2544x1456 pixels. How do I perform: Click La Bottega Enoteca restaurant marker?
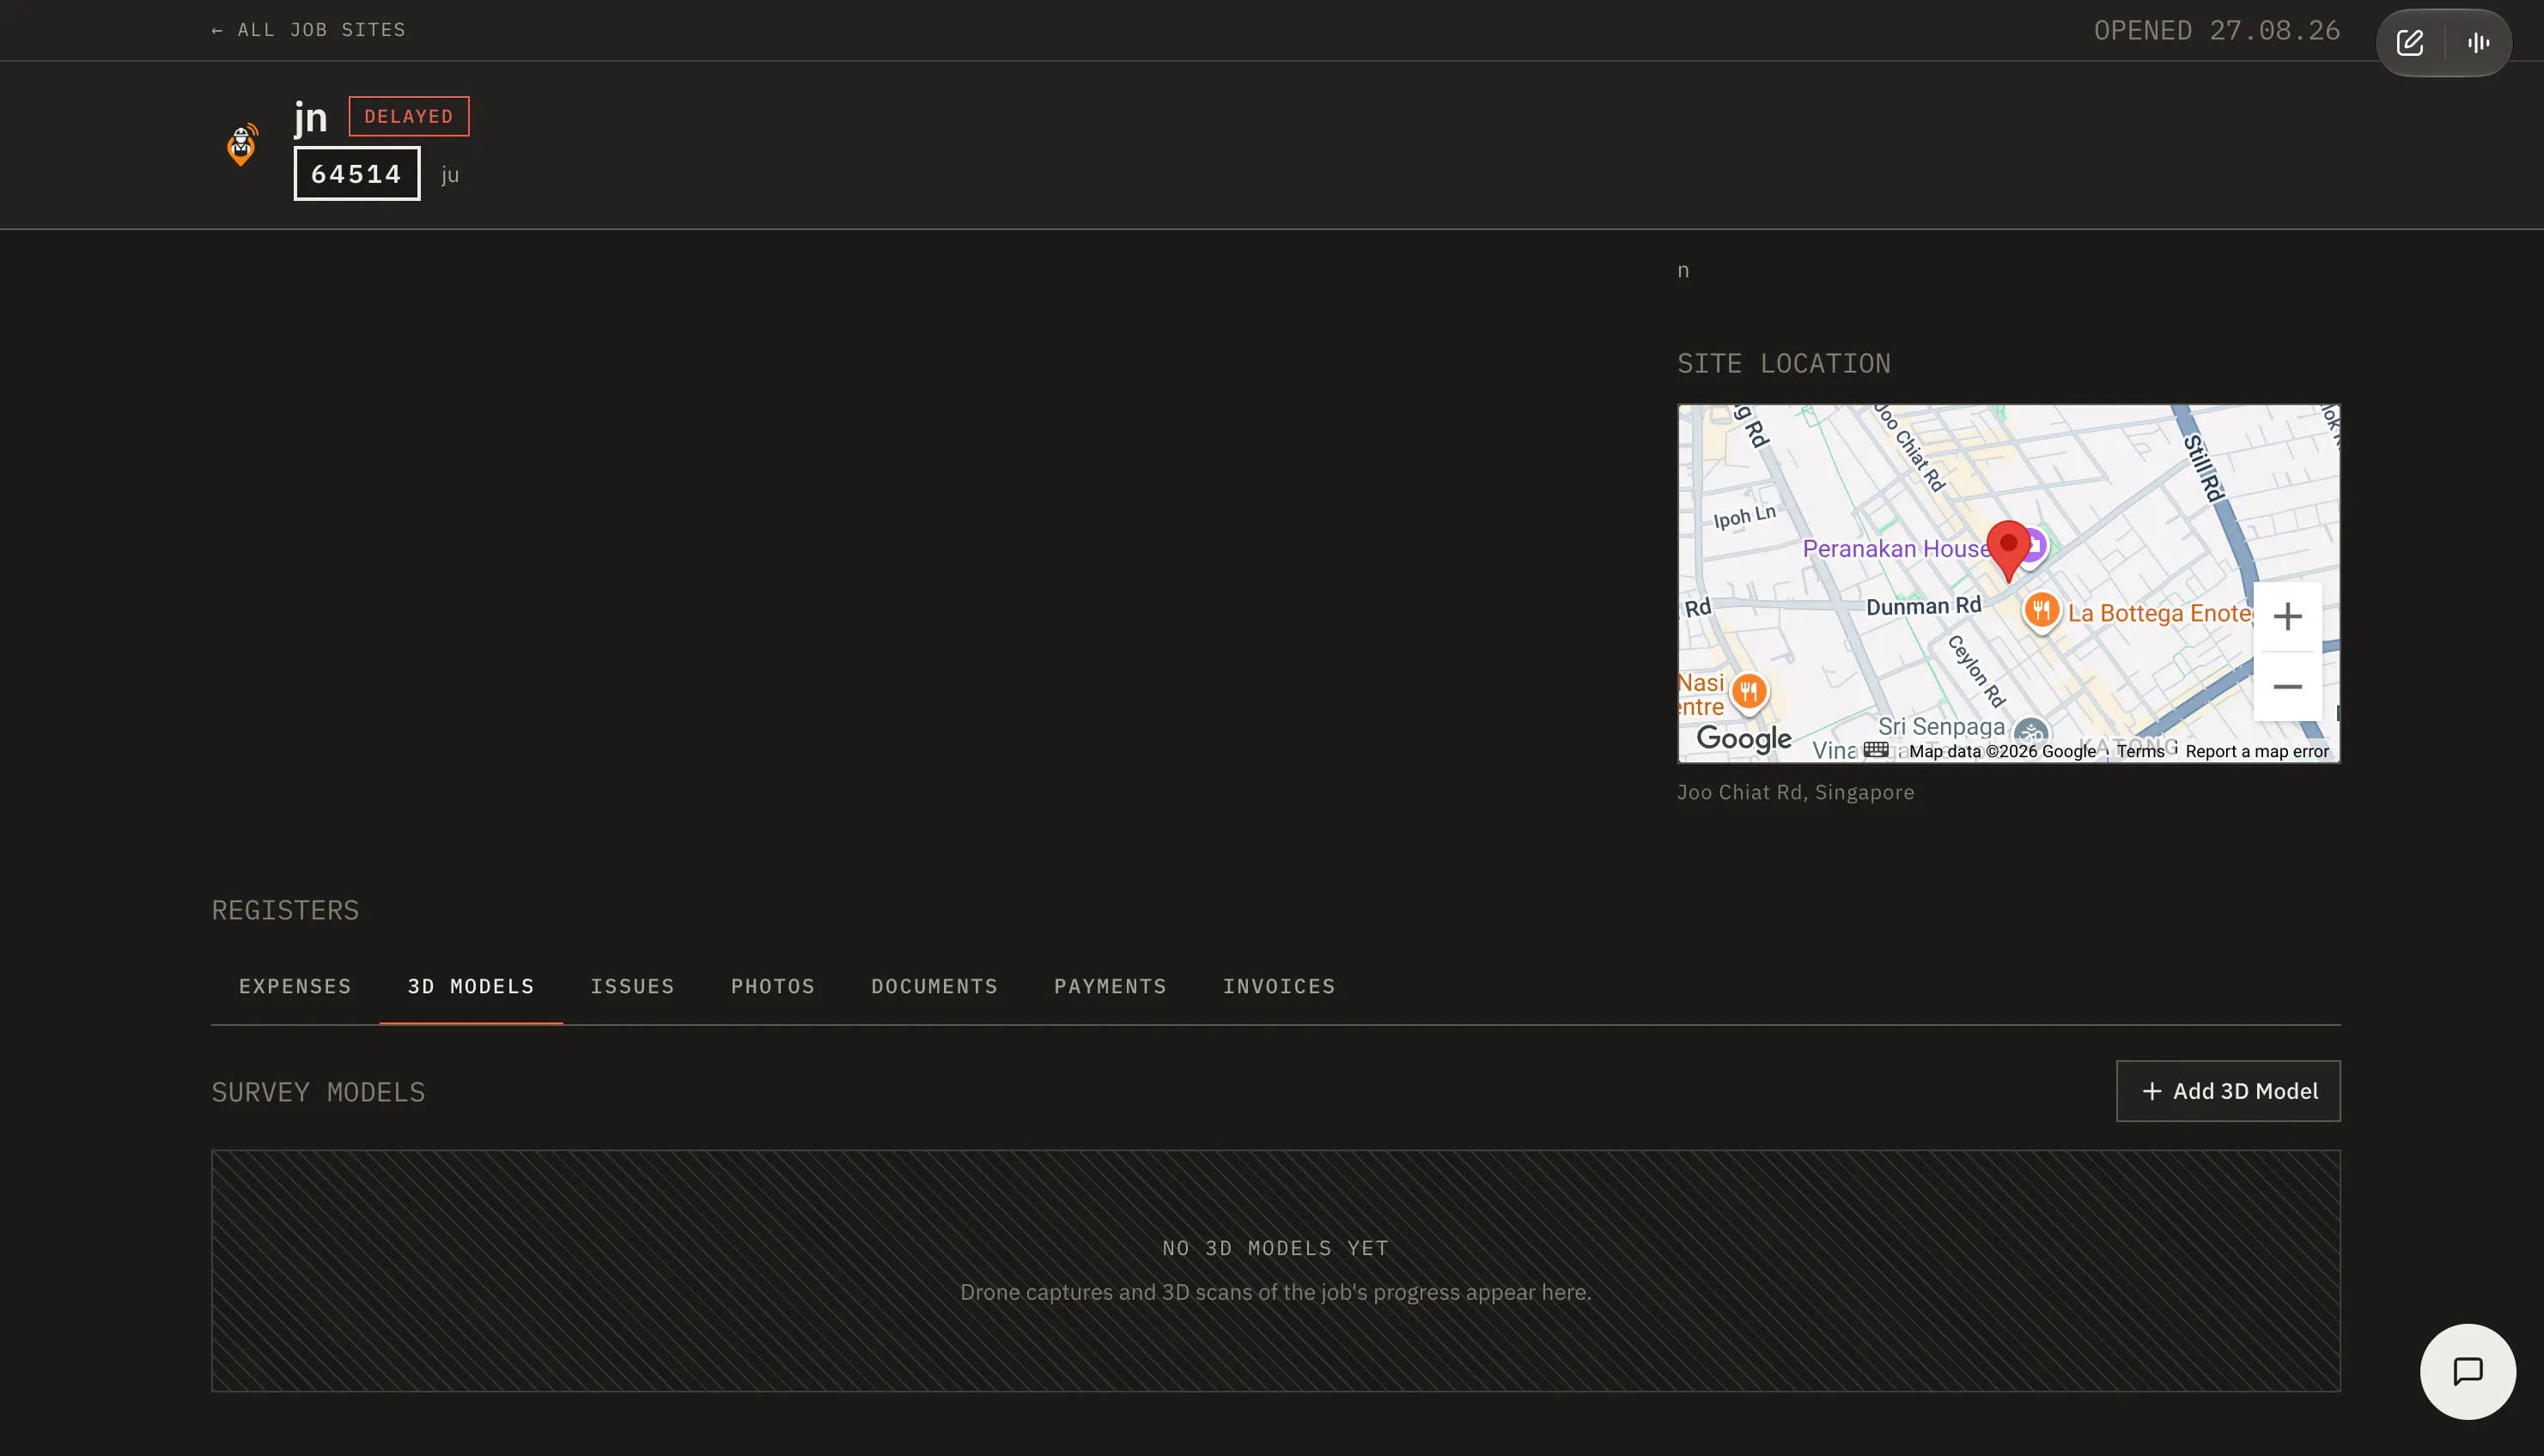pyautogui.click(x=2041, y=610)
